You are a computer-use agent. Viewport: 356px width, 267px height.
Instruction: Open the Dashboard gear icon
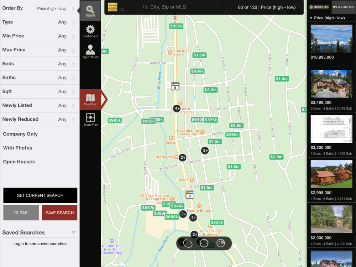(x=90, y=31)
